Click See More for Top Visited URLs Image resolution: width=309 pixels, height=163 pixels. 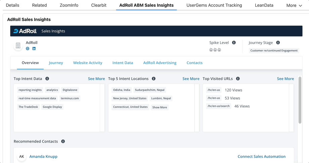285,79
